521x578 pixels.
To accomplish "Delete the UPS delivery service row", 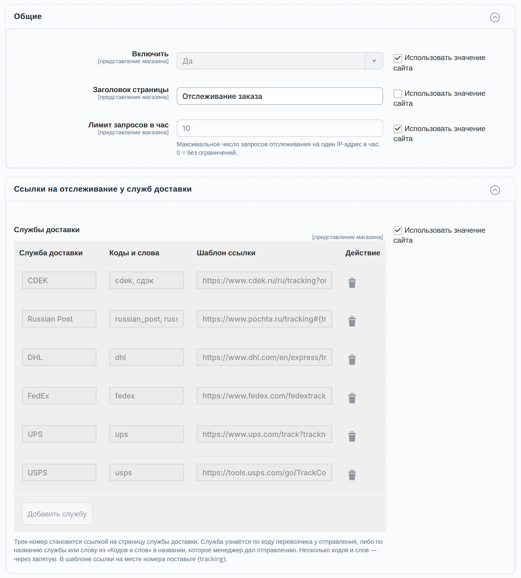I will (352, 436).
